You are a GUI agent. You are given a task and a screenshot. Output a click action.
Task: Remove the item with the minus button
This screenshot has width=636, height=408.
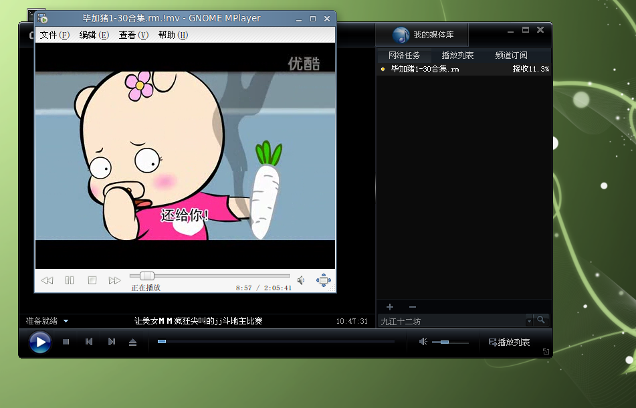coord(413,307)
